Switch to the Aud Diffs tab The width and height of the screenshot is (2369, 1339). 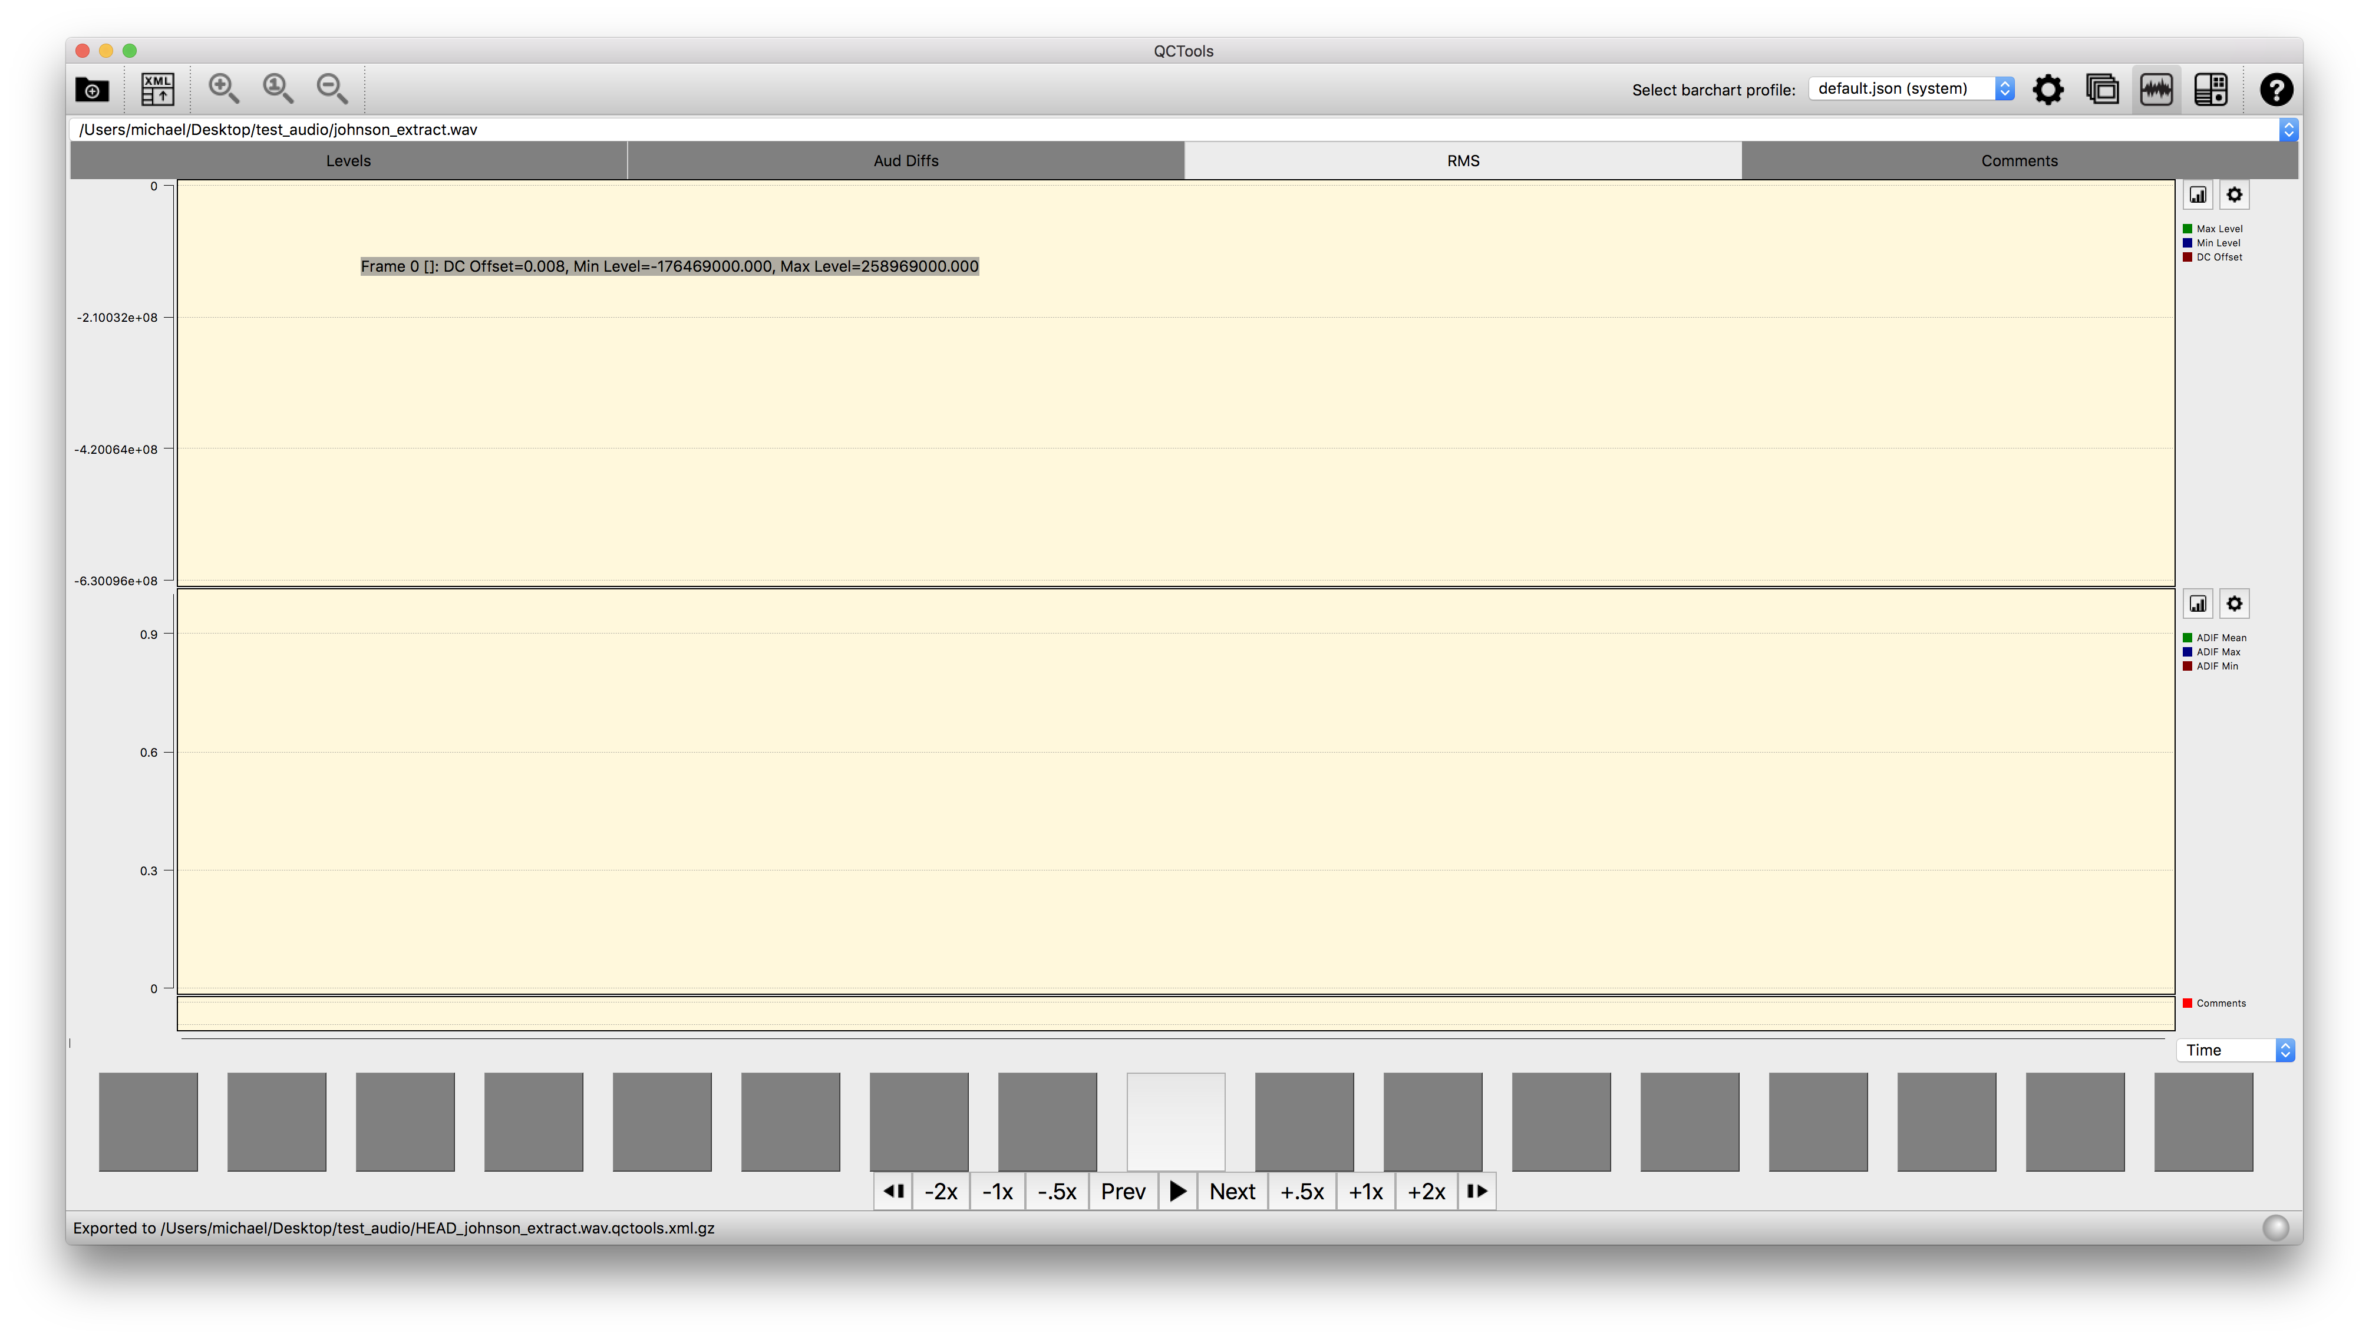point(905,160)
